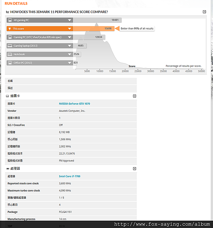The image size is (213, 228).
Task: Click the 831 Office PC score value
Action: (76, 63)
